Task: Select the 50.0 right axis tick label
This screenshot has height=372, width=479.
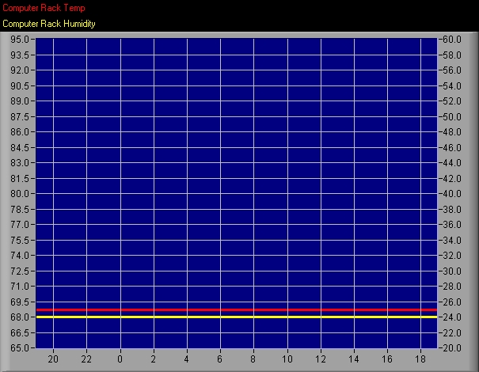Action: tap(452, 116)
